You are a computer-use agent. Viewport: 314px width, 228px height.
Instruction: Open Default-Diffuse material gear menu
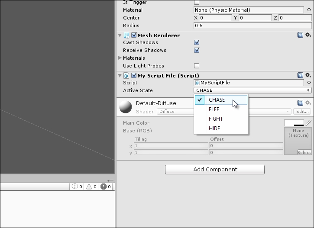tap(308, 103)
